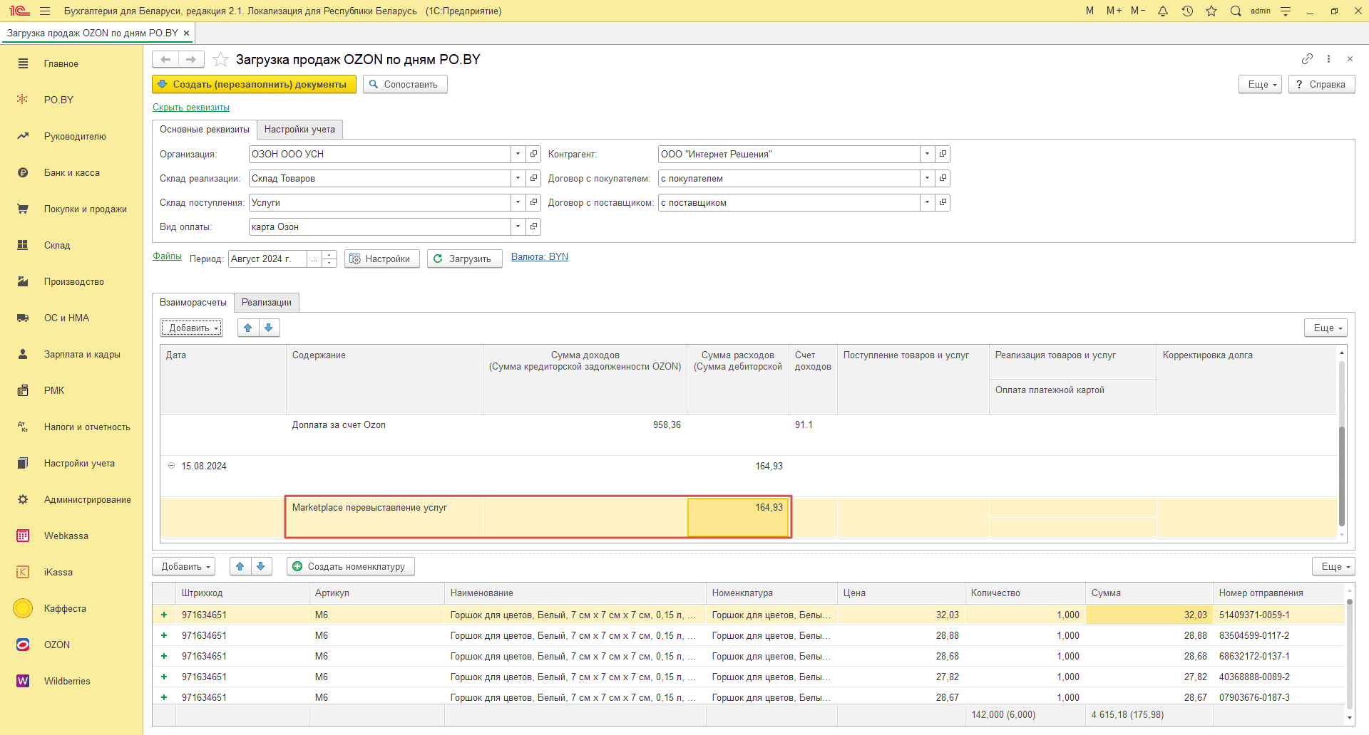Move row down in Взаиморасчеты table

pyautogui.click(x=269, y=328)
